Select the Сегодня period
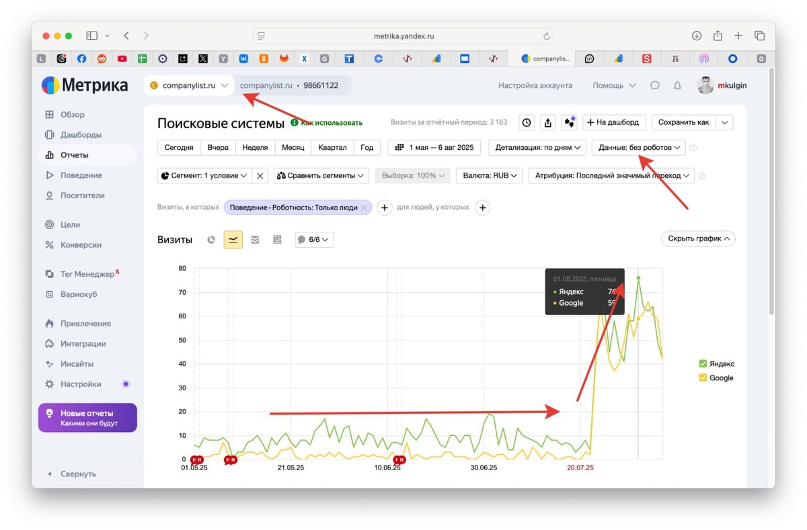This screenshot has height=530, width=807. [x=179, y=147]
